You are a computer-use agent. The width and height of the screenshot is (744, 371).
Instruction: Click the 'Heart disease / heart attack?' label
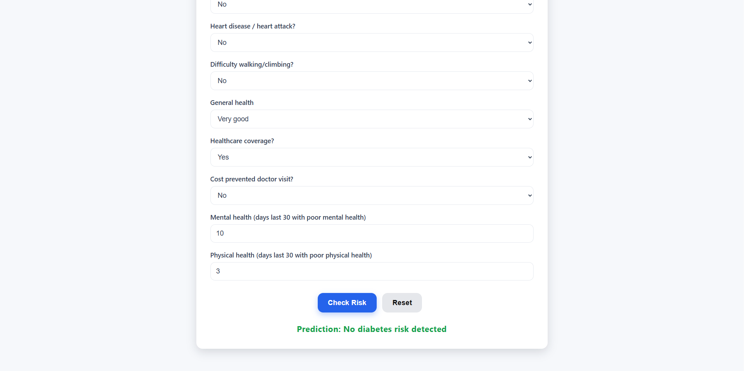click(253, 26)
